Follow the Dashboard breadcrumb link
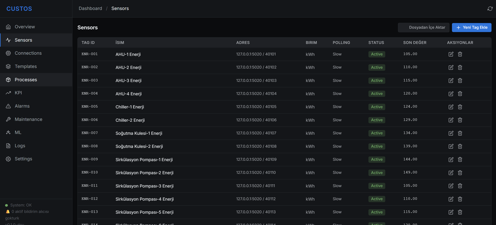496x225 pixels. [x=90, y=8]
